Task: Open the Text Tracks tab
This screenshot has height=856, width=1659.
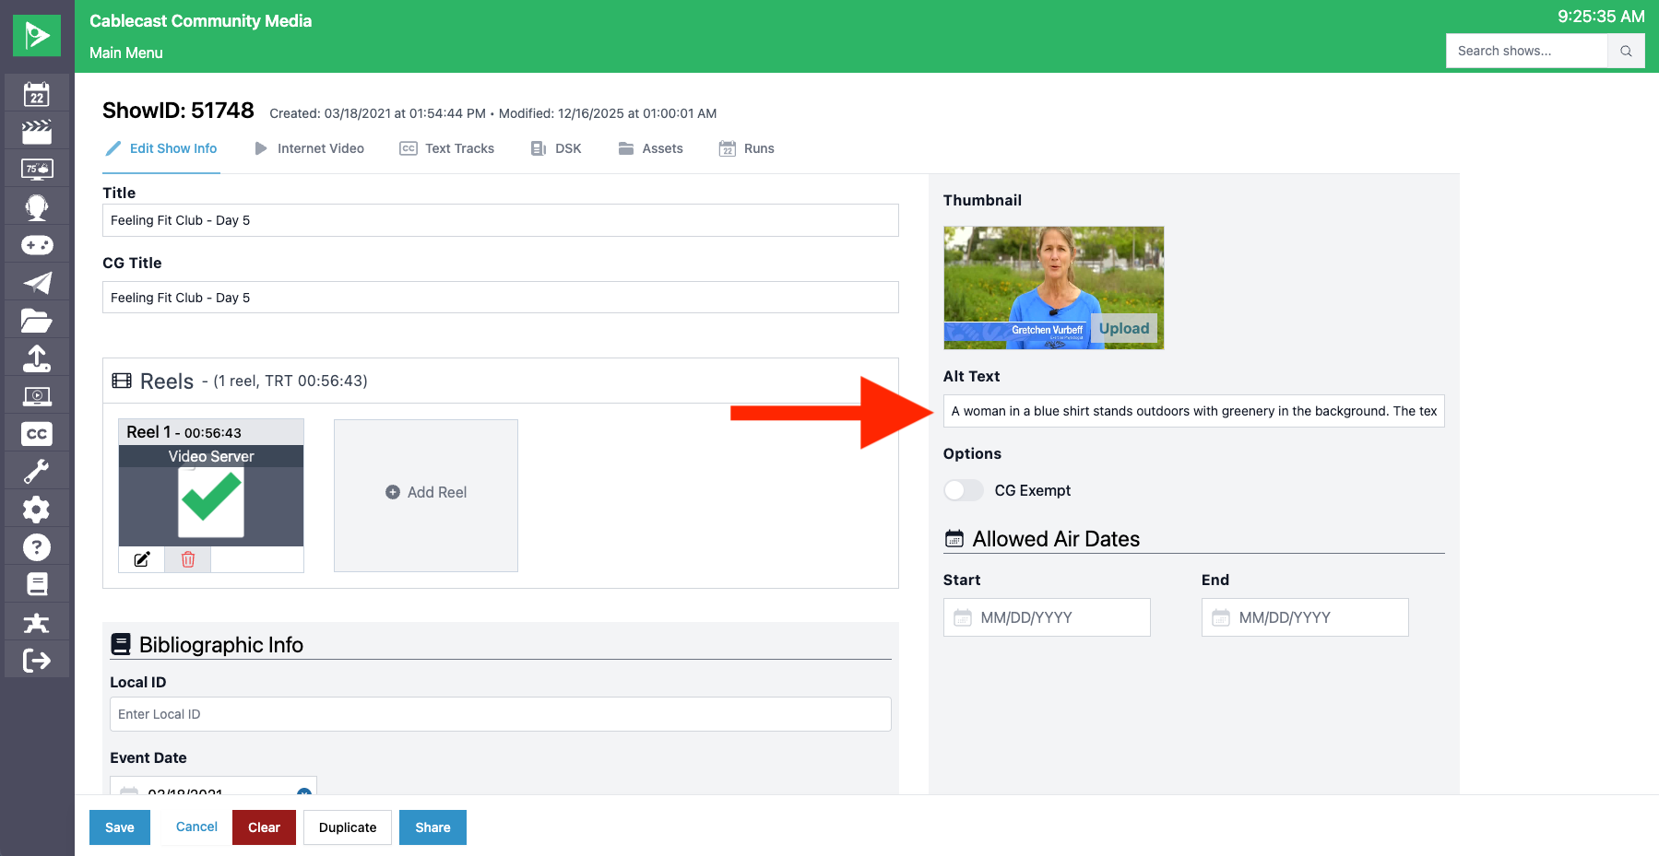Action: pos(446,148)
